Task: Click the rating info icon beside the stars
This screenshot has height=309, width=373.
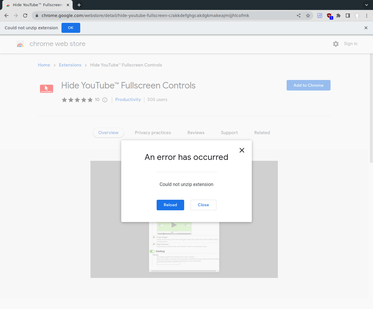Action: (x=105, y=100)
